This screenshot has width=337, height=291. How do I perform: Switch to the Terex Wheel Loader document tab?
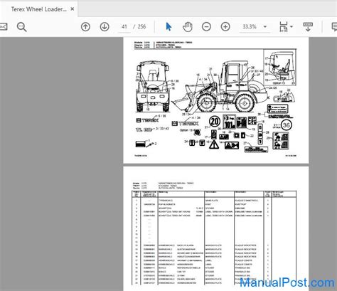coord(38,9)
